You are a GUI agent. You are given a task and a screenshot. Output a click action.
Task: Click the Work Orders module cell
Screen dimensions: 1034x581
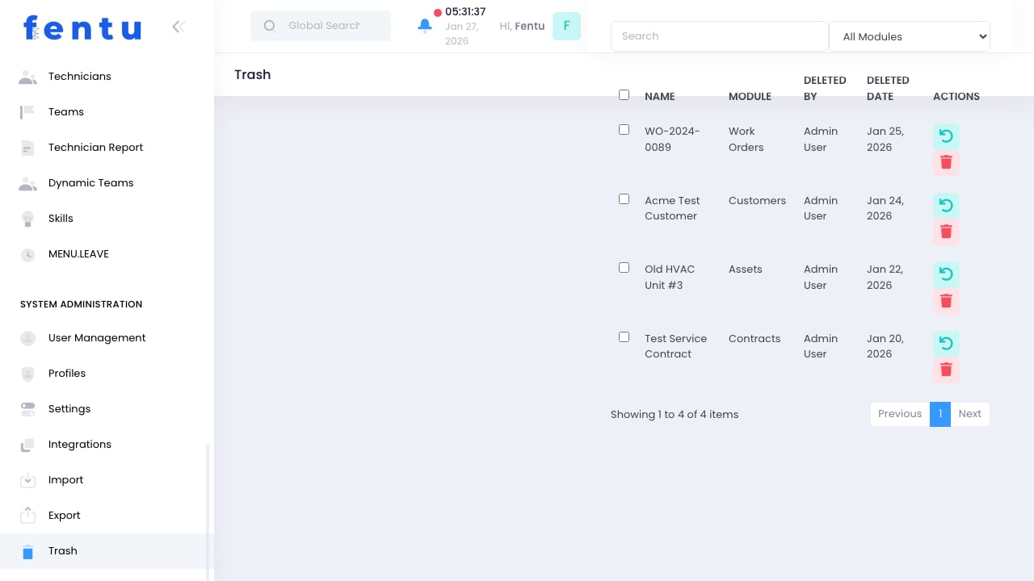[x=746, y=139]
